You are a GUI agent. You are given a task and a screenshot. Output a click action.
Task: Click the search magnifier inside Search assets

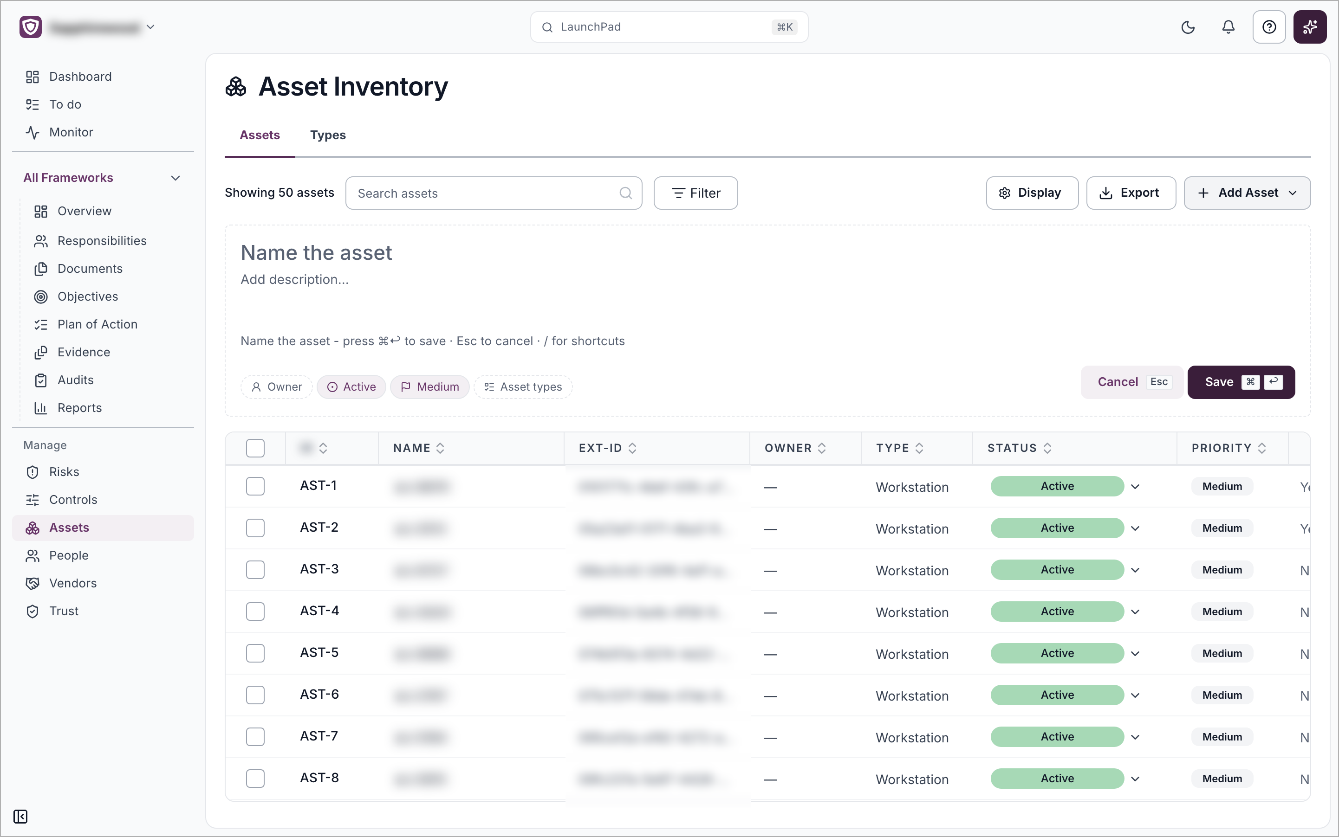coord(625,193)
